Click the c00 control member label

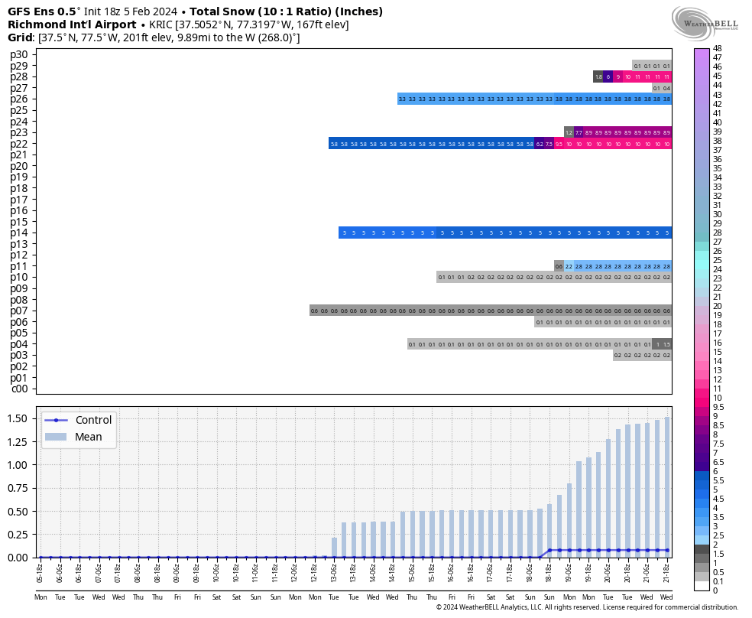(20, 389)
